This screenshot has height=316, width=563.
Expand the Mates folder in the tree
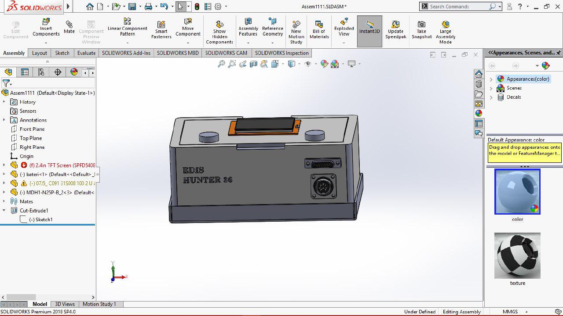point(4,201)
